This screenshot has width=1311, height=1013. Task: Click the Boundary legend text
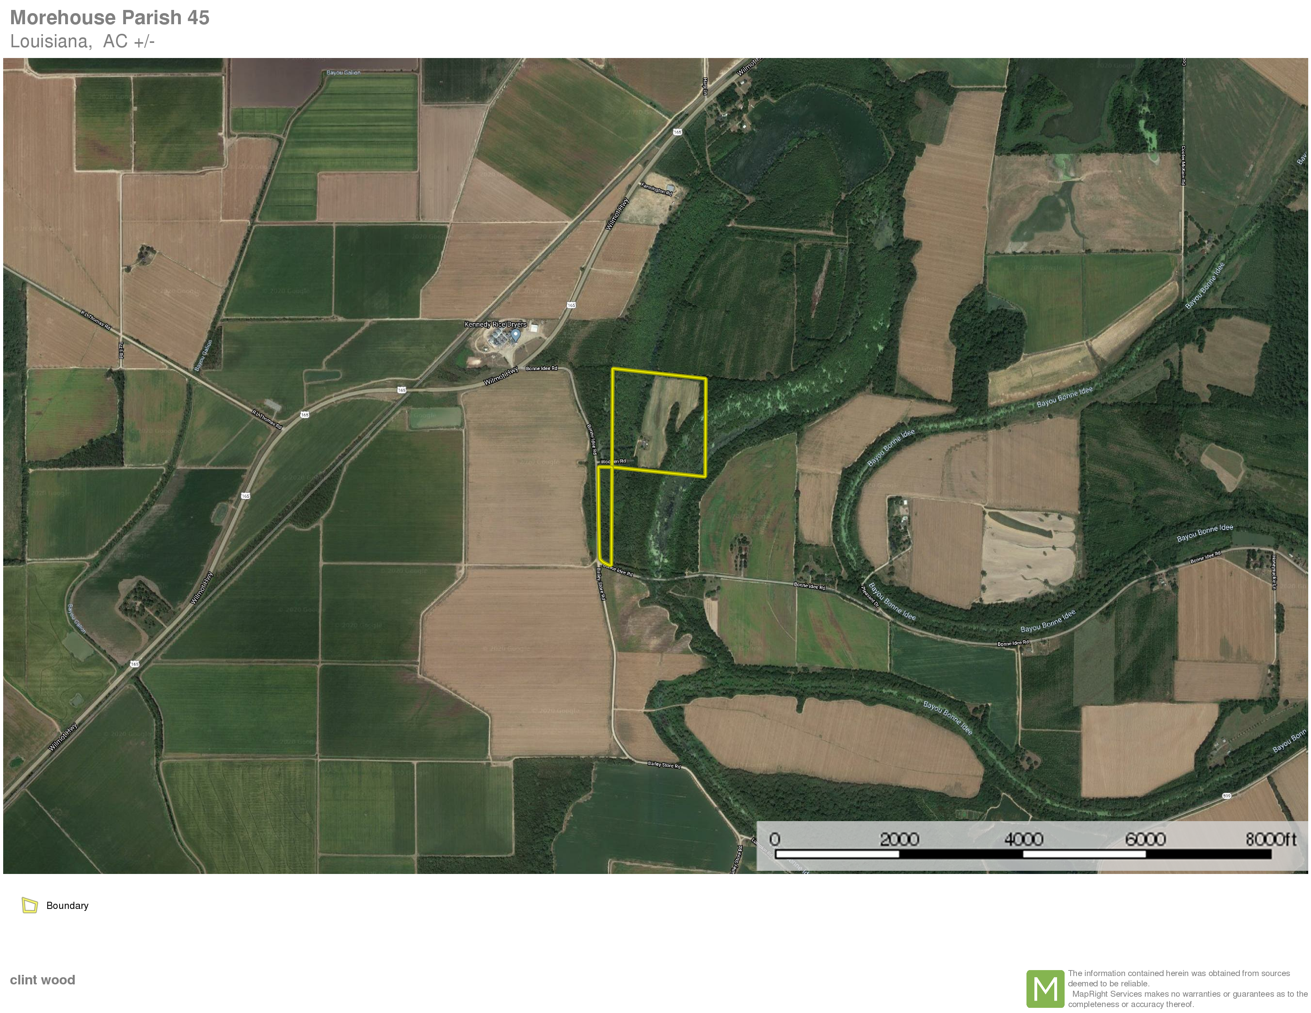tap(67, 905)
